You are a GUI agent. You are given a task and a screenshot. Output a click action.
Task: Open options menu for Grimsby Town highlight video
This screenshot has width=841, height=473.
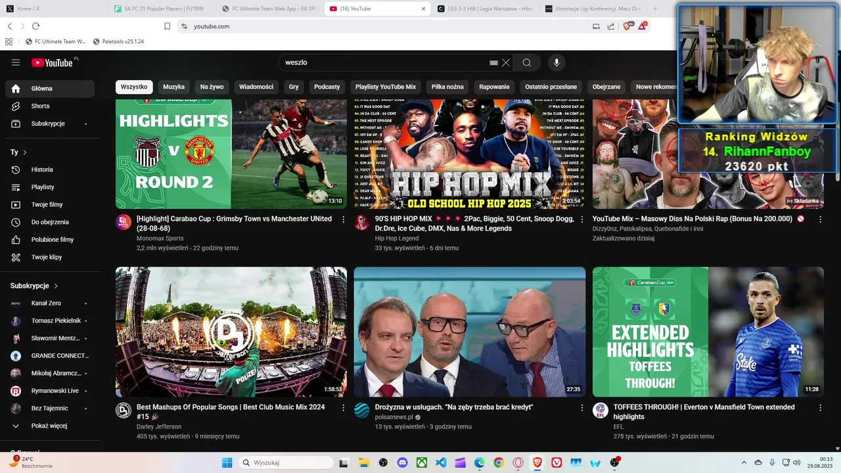343,219
